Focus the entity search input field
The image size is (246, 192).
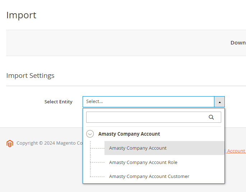click(x=154, y=117)
